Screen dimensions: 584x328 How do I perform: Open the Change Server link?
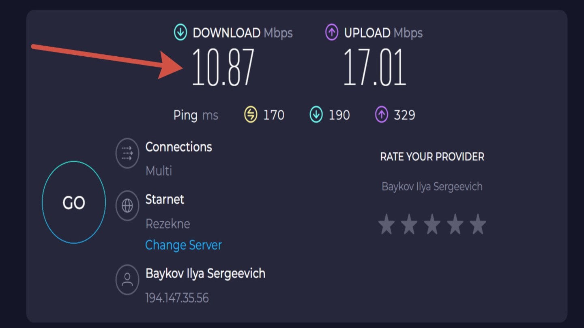pyautogui.click(x=183, y=245)
